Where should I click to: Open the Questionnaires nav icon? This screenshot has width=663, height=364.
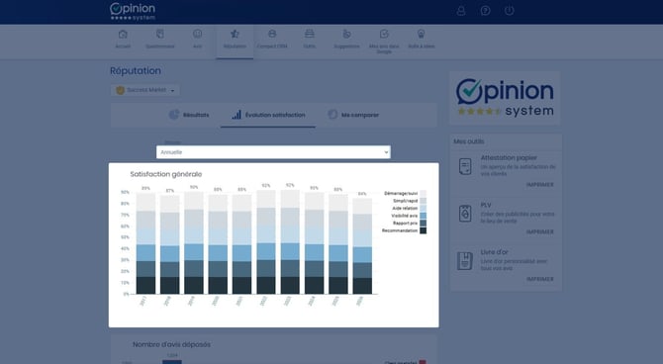coord(160,34)
